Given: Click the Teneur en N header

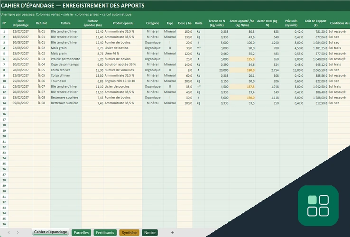Looking at the screenshot, I should pos(217,23).
